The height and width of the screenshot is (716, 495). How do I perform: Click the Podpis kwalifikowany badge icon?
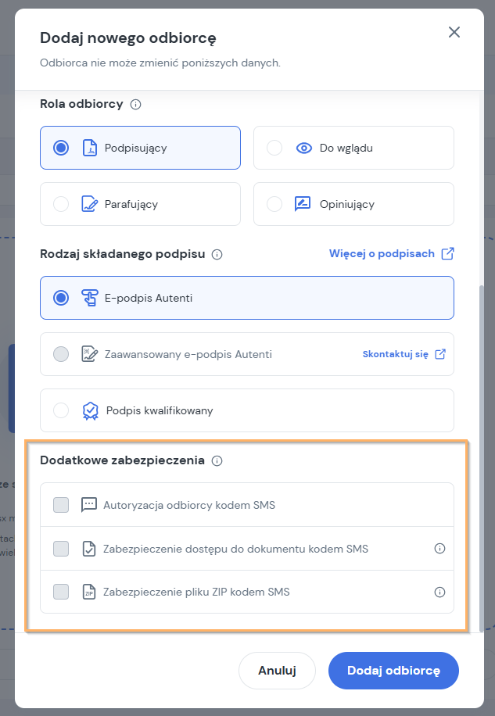tap(91, 411)
